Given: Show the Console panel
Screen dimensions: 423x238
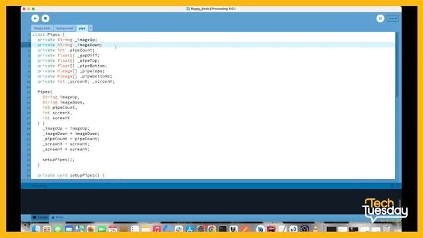Looking at the screenshot, I should [x=40, y=218].
